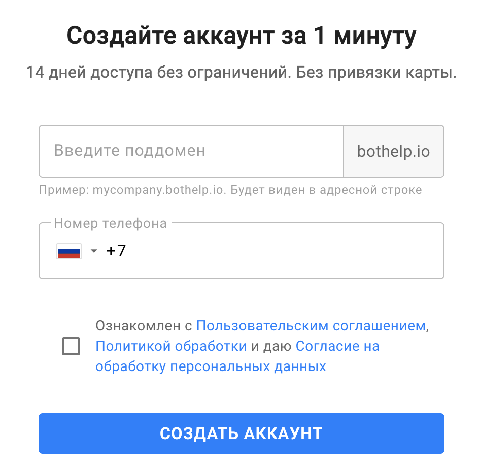
Task: Click the 'и даю' text between links
Action: coord(271,346)
